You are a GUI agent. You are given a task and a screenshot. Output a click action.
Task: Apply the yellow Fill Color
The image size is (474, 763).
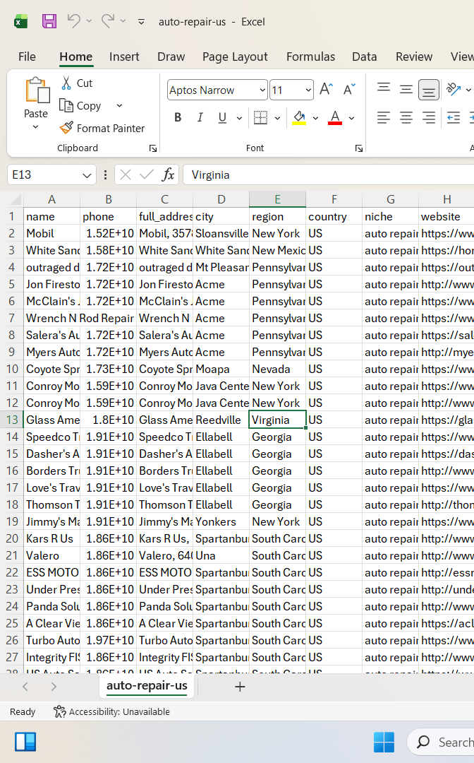click(299, 117)
